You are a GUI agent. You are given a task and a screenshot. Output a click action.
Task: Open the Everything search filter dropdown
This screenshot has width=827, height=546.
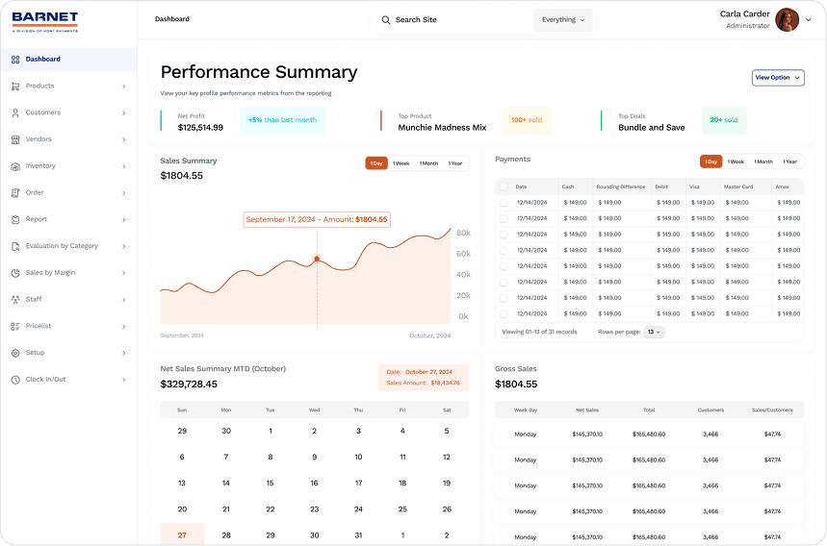tap(563, 20)
